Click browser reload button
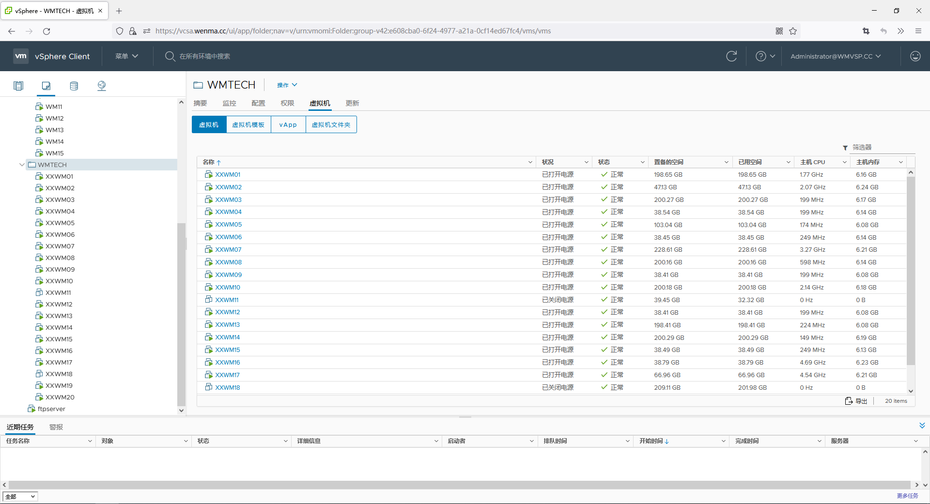 click(46, 31)
